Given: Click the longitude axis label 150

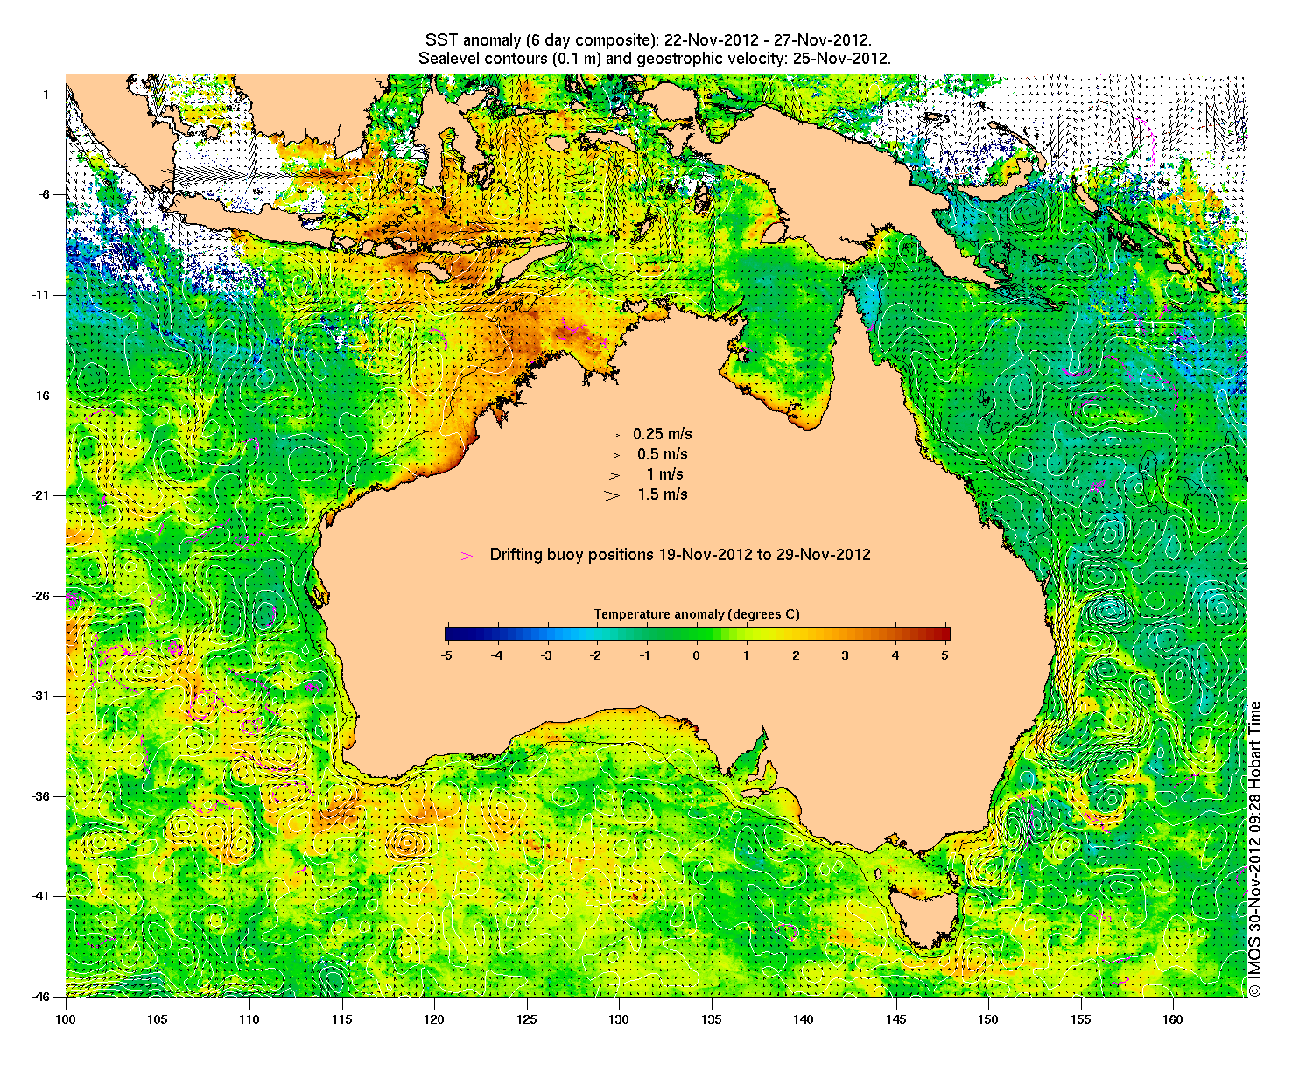Looking at the screenshot, I should pyautogui.click(x=988, y=1019).
